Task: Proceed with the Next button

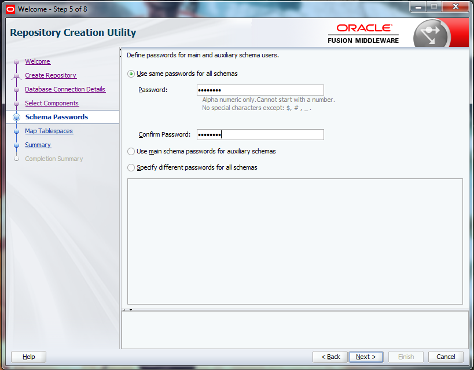Action: pyautogui.click(x=366, y=357)
